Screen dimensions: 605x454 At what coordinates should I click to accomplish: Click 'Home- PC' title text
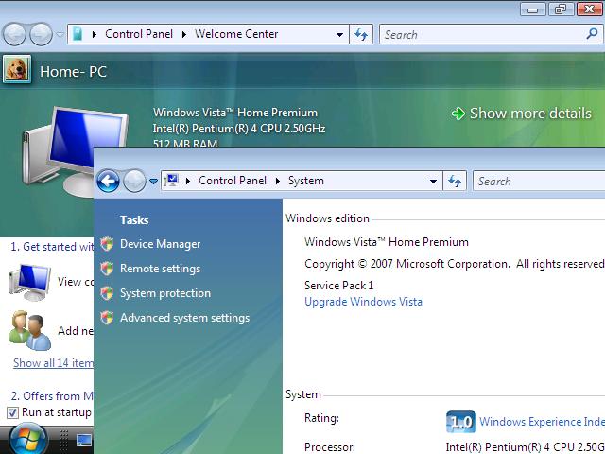(74, 72)
